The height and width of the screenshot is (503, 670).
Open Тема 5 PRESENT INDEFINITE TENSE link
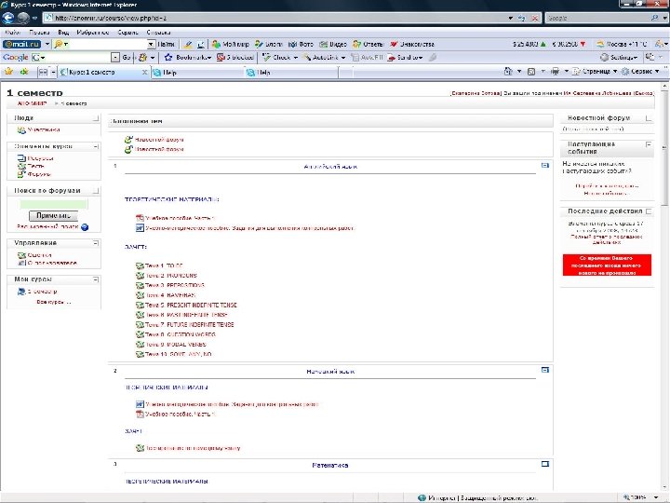click(190, 306)
